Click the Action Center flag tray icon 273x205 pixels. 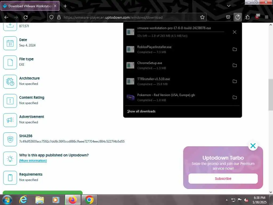[x=240, y=200]
